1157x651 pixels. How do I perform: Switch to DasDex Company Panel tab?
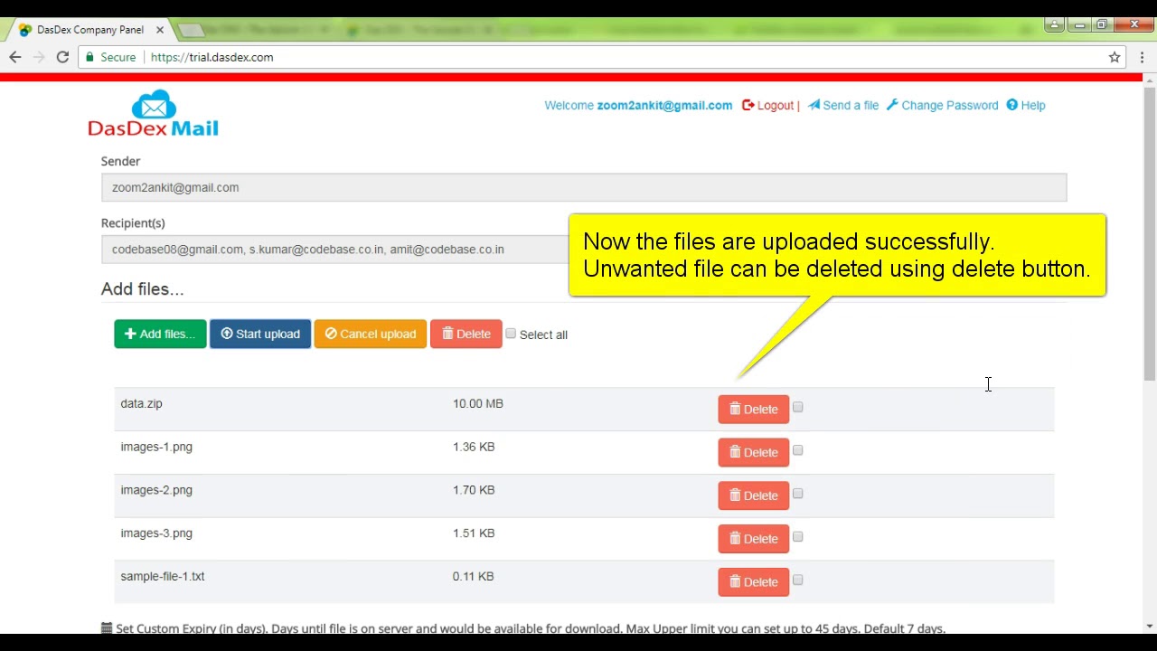(89, 30)
